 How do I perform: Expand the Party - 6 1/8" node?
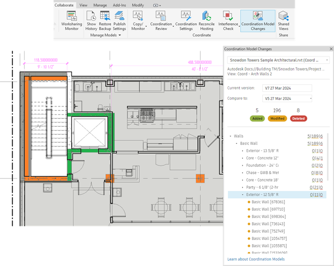coord(243,188)
